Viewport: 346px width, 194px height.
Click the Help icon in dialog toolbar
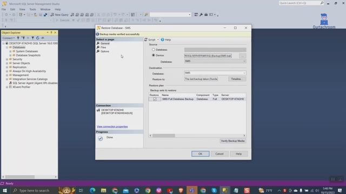point(162,39)
